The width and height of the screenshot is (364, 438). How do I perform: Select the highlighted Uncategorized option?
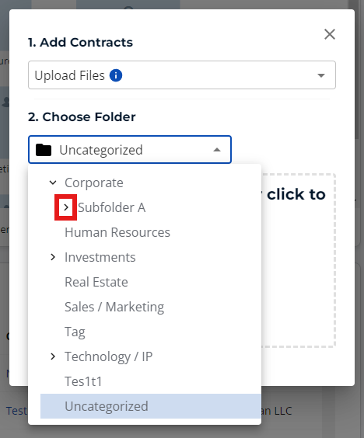tap(151, 406)
